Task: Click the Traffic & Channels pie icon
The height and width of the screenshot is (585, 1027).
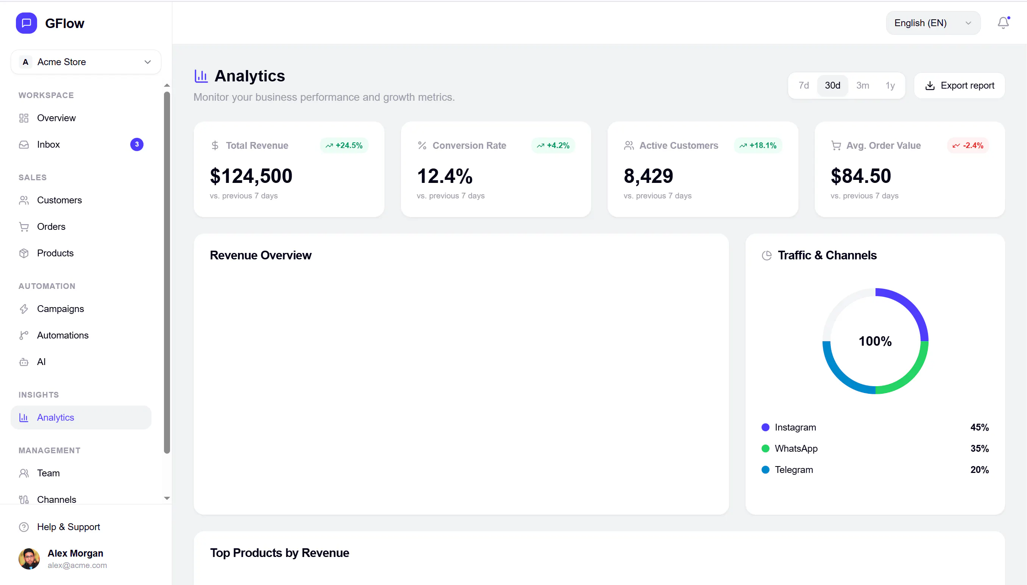Action: pyautogui.click(x=766, y=256)
